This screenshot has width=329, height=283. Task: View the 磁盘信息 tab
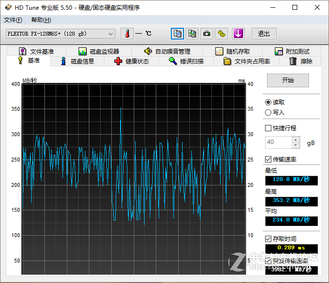tap(78, 61)
